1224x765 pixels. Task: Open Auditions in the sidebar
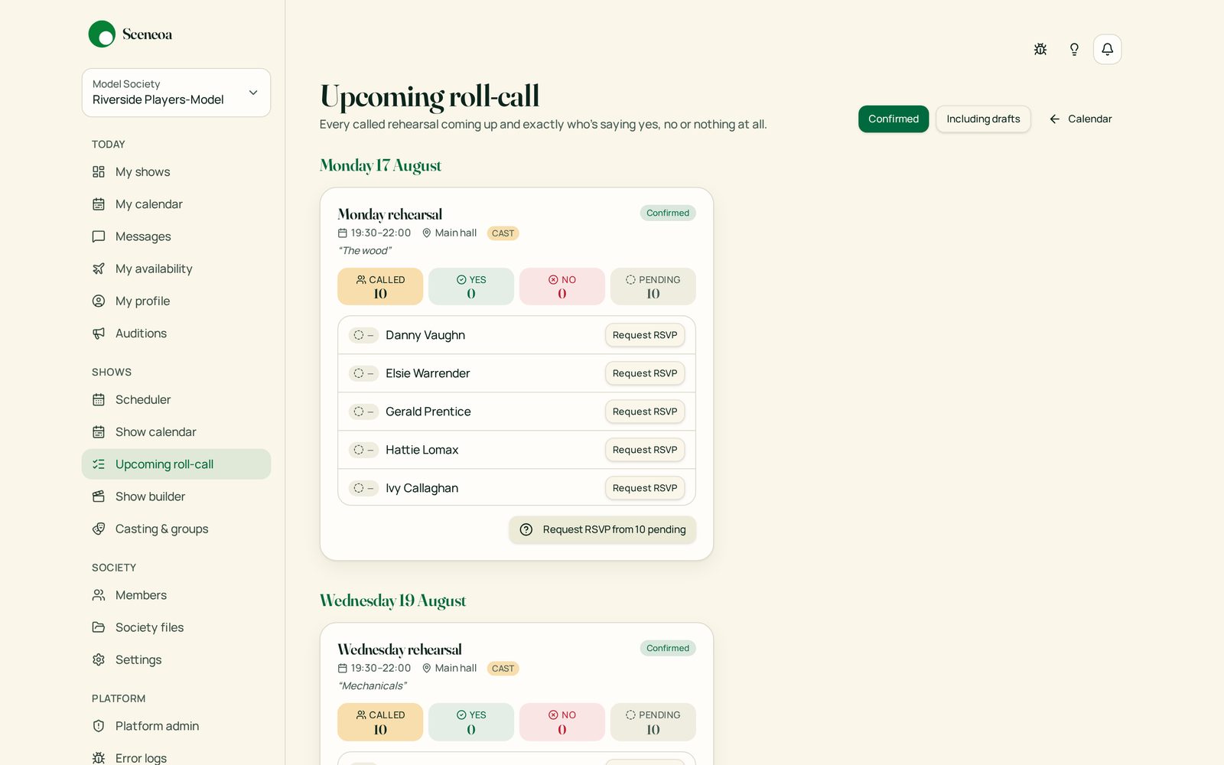(x=176, y=334)
